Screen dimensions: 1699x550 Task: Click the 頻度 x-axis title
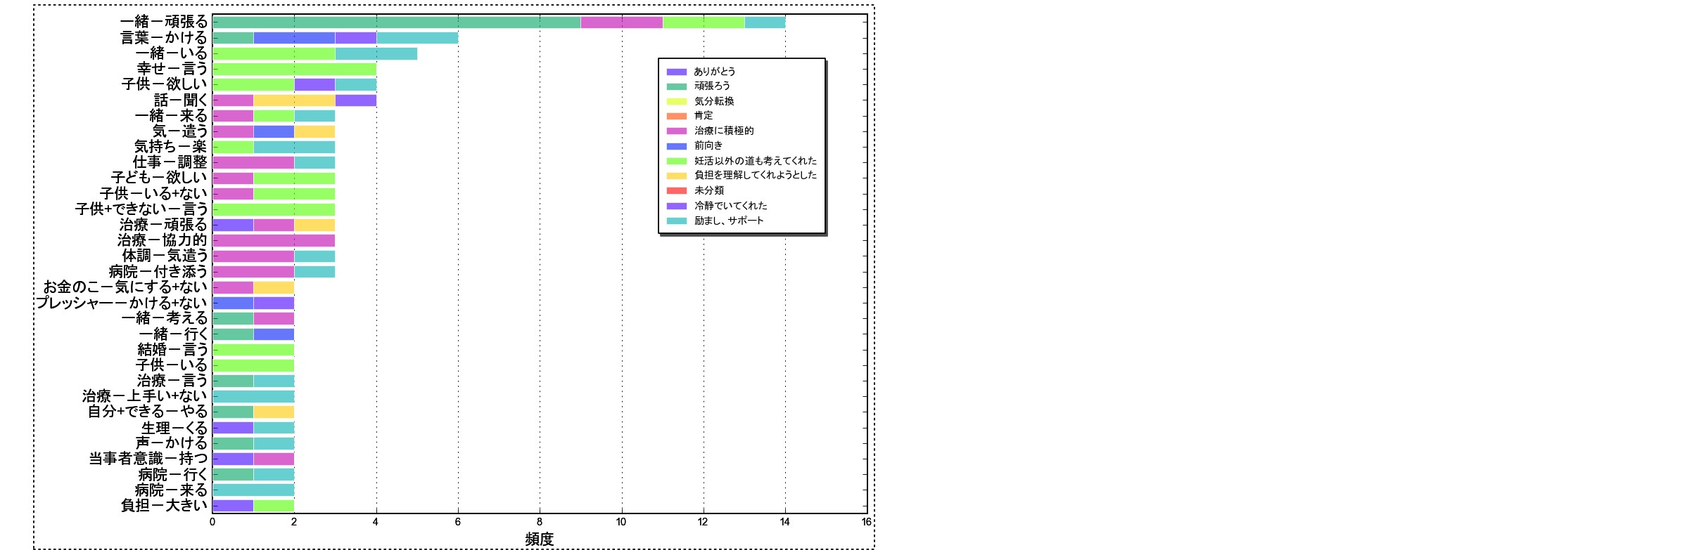tap(540, 539)
